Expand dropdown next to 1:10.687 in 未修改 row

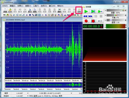coord(28,96)
